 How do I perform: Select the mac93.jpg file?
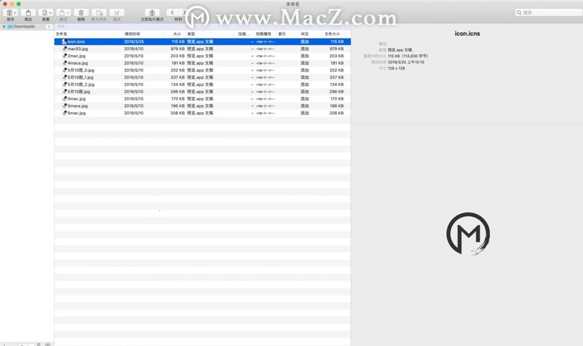(x=77, y=49)
